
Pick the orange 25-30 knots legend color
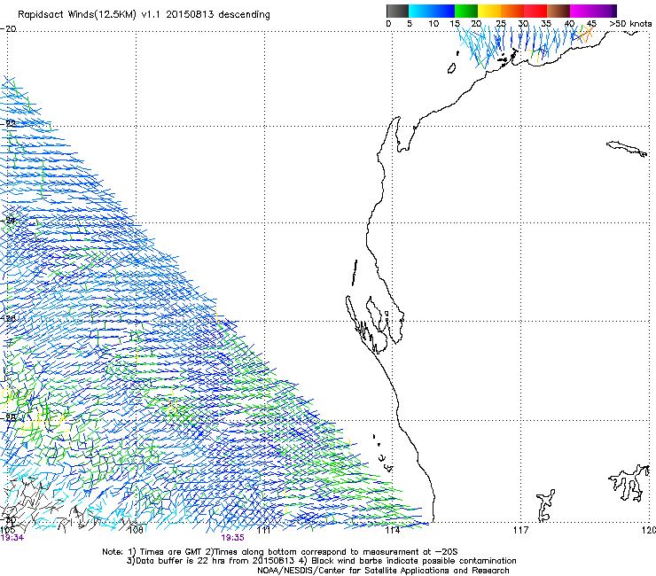512,11
